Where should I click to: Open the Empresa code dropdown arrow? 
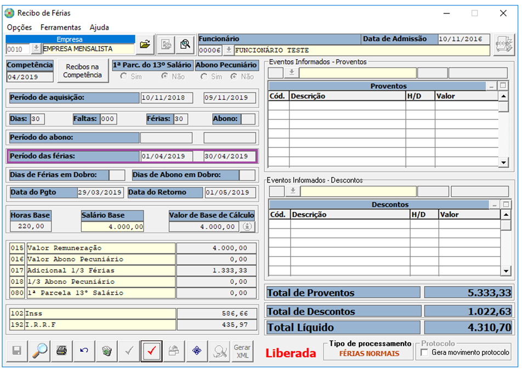[36, 49]
